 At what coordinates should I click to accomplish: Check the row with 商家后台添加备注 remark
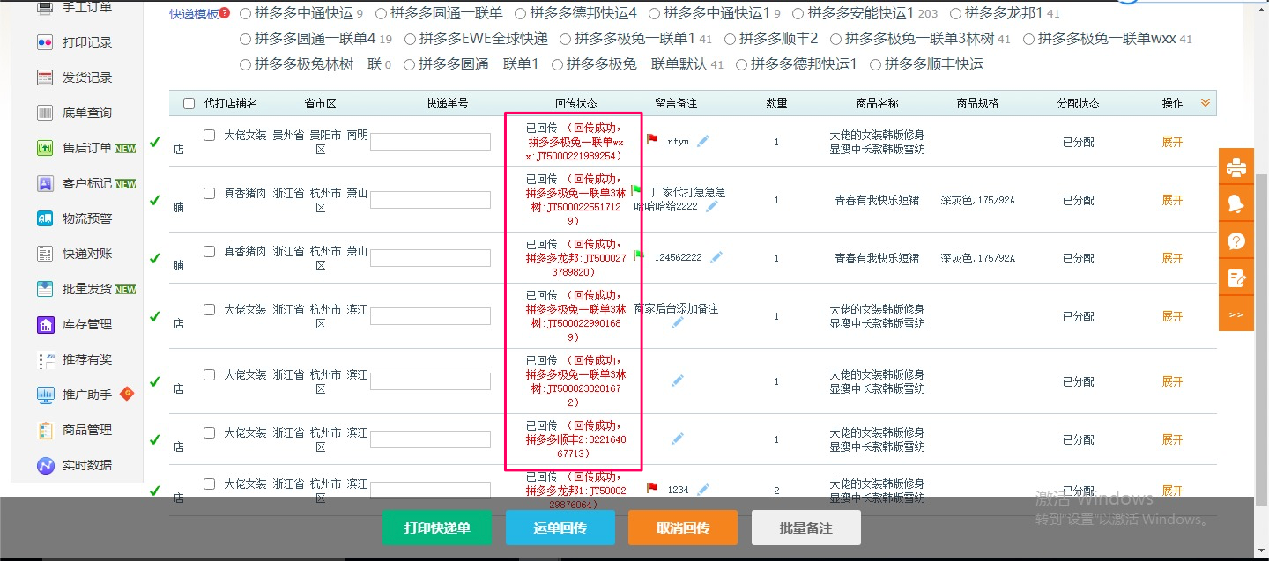(x=209, y=310)
